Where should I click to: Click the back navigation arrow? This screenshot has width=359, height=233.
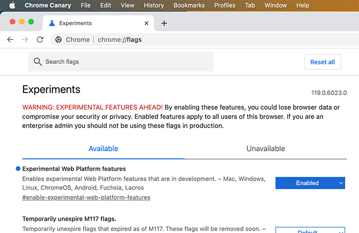10,39
